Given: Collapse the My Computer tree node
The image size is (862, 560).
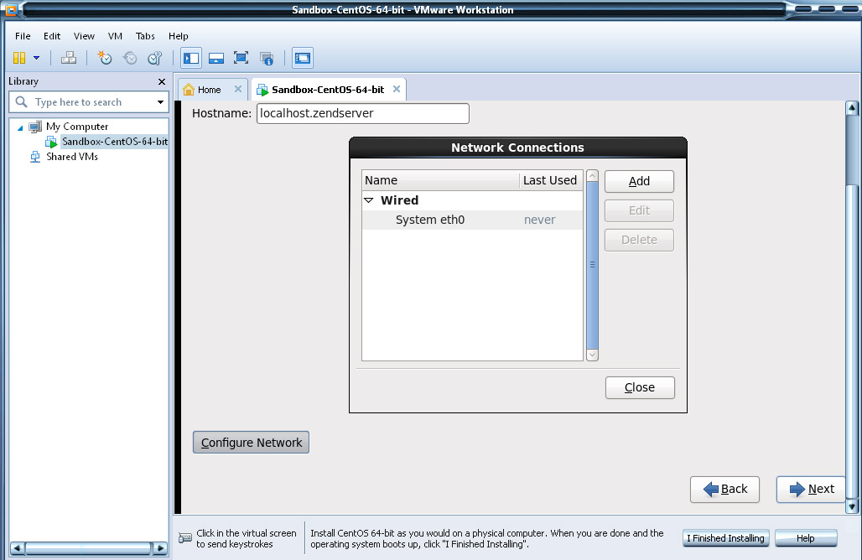Looking at the screenshot, I should tap(20, 127).
